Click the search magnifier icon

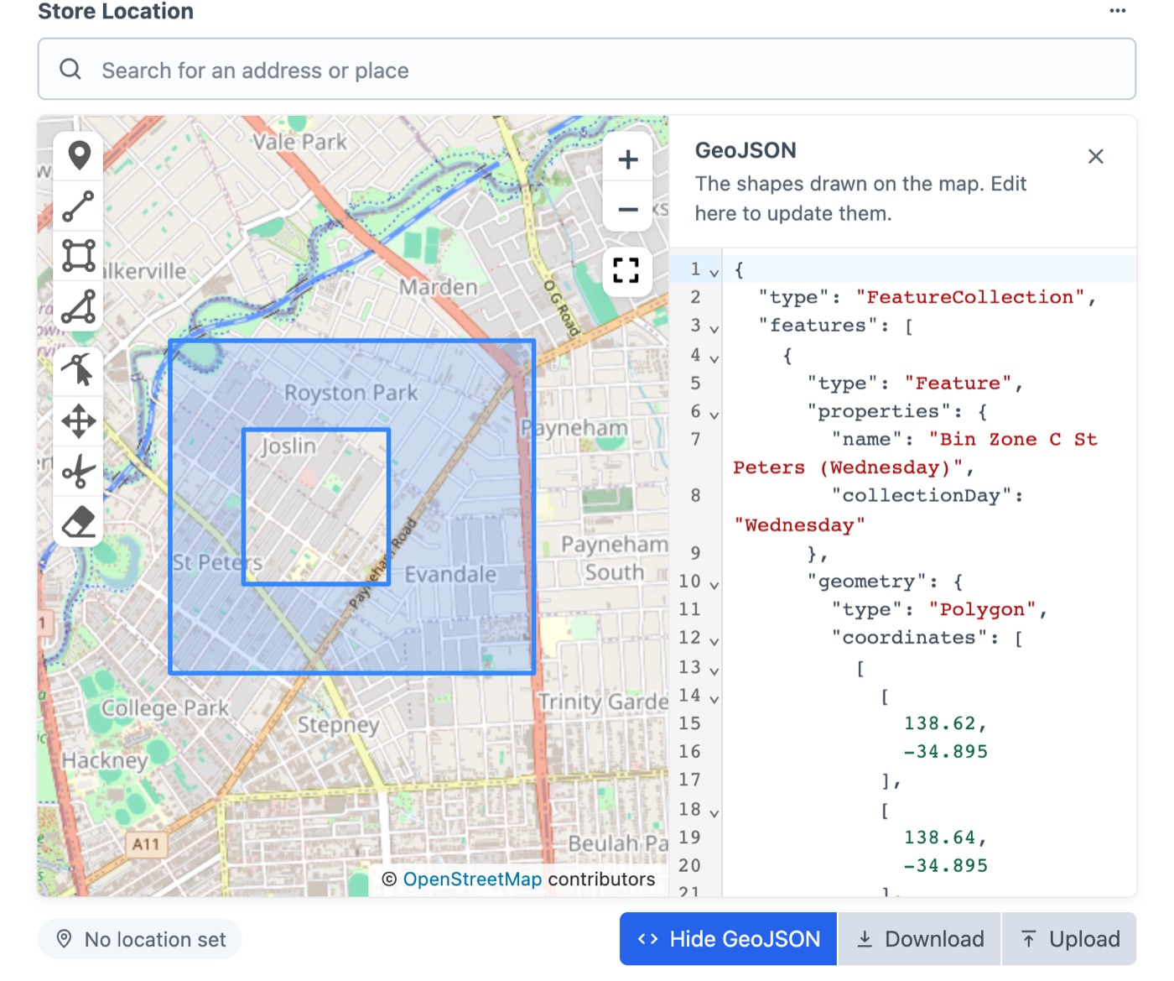pyautogui.click(x=70, y=70)
